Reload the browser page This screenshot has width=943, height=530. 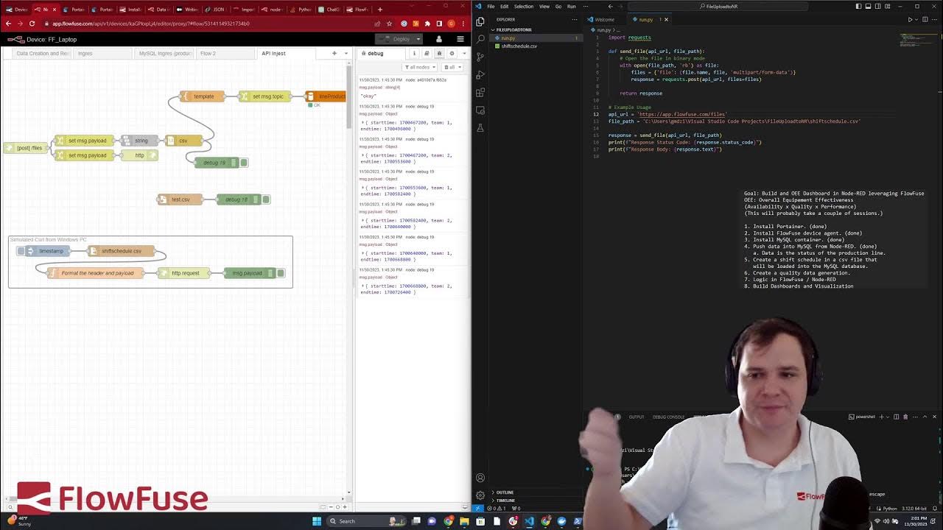[x=32, y=24]
